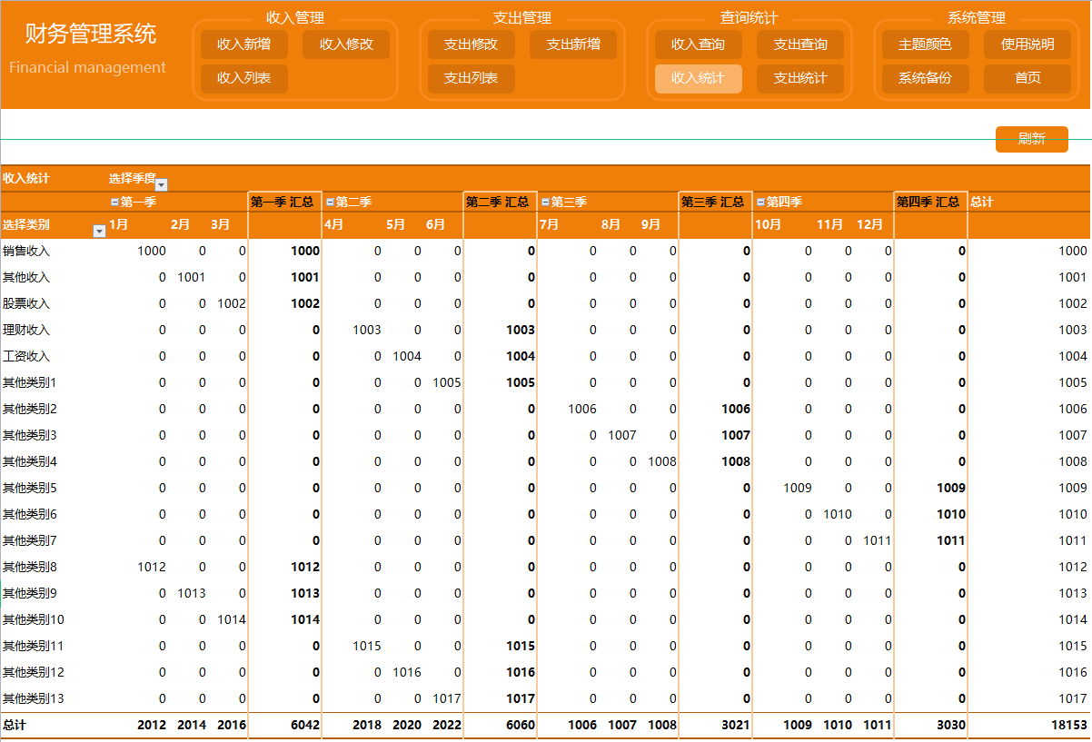The height and width of the screenshot is (742, 1092).
Task: Click the 6060 quarter total cell
Action: point(520,725)
